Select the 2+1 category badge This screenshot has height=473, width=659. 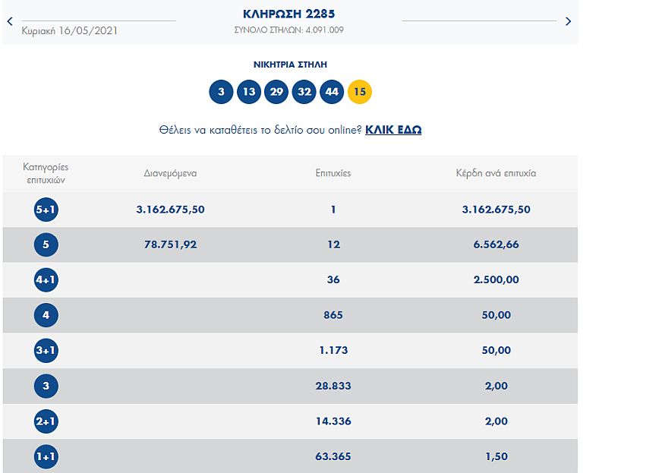pyautogui.click(x=46, y=421)
